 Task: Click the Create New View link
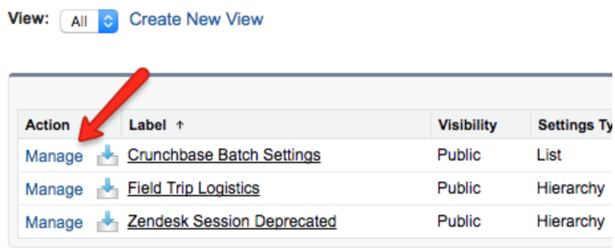point(196,19)
